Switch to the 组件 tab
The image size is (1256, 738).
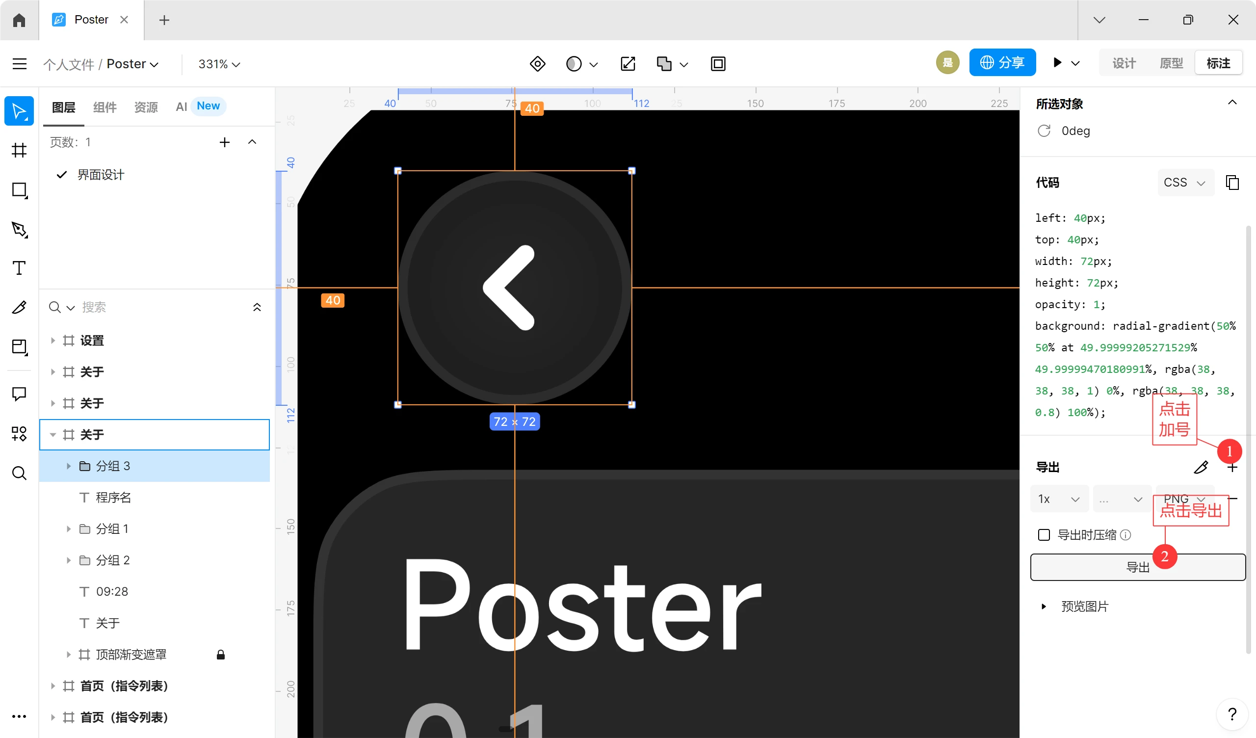pos(105,106)
